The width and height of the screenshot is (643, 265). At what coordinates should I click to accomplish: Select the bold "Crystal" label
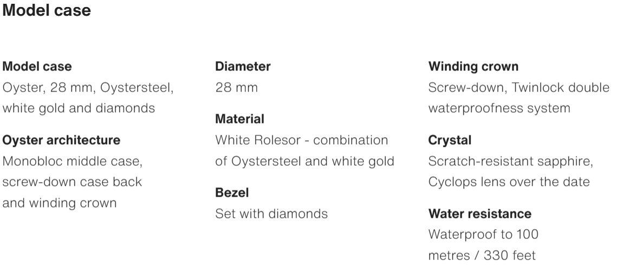pos(450,140)
